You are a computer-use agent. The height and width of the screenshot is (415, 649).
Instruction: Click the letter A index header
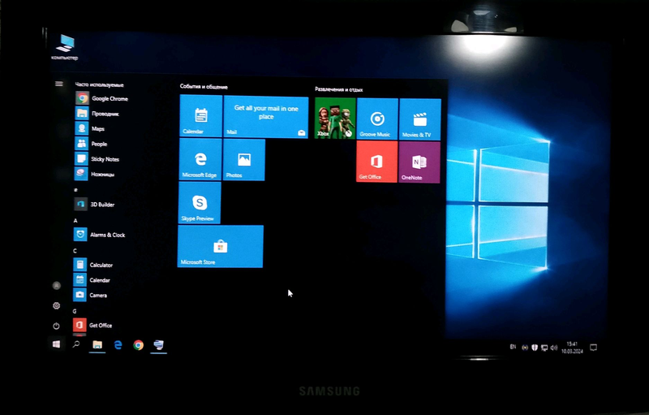coord(75,220)
